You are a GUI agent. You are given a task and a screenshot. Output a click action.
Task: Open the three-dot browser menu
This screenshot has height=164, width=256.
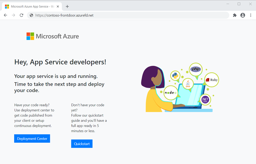[251, 15]
